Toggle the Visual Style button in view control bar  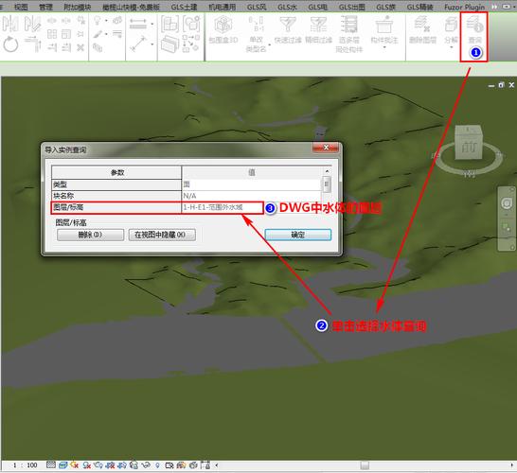click(63, 465)
